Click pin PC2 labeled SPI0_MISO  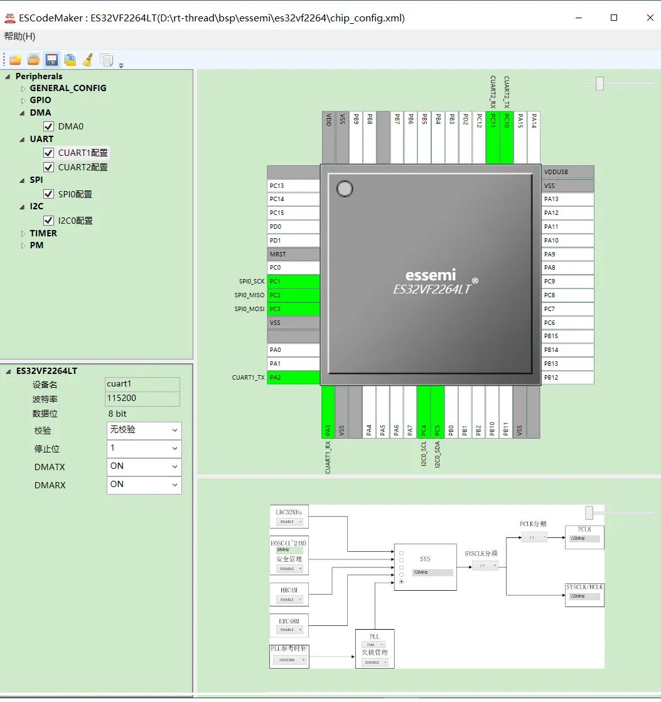[293, 295]
